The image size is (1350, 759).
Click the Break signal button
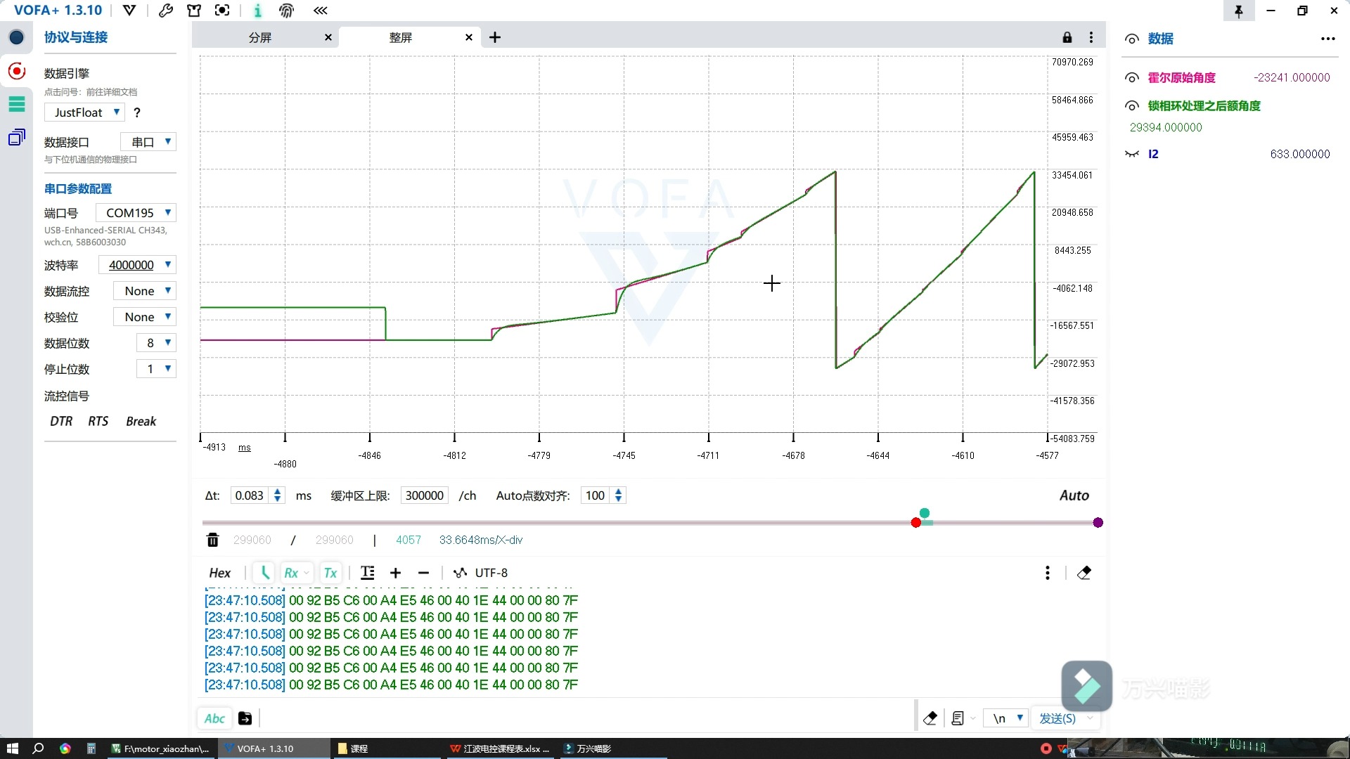coord(141,422)
